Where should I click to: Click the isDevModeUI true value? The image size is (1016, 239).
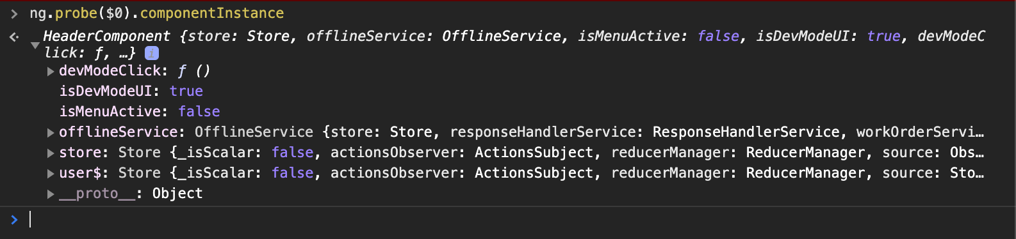coord(186,91)
